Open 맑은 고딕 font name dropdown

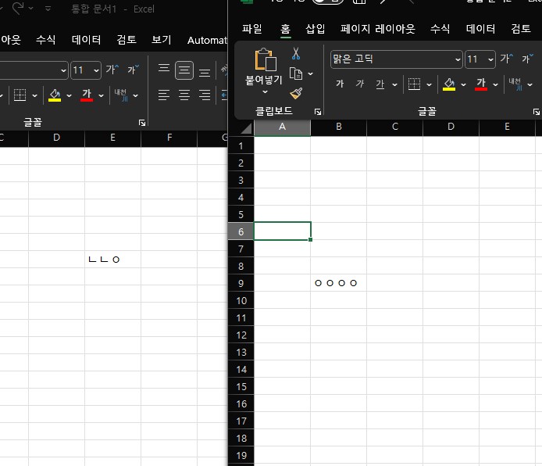click(x=458, y=59)
